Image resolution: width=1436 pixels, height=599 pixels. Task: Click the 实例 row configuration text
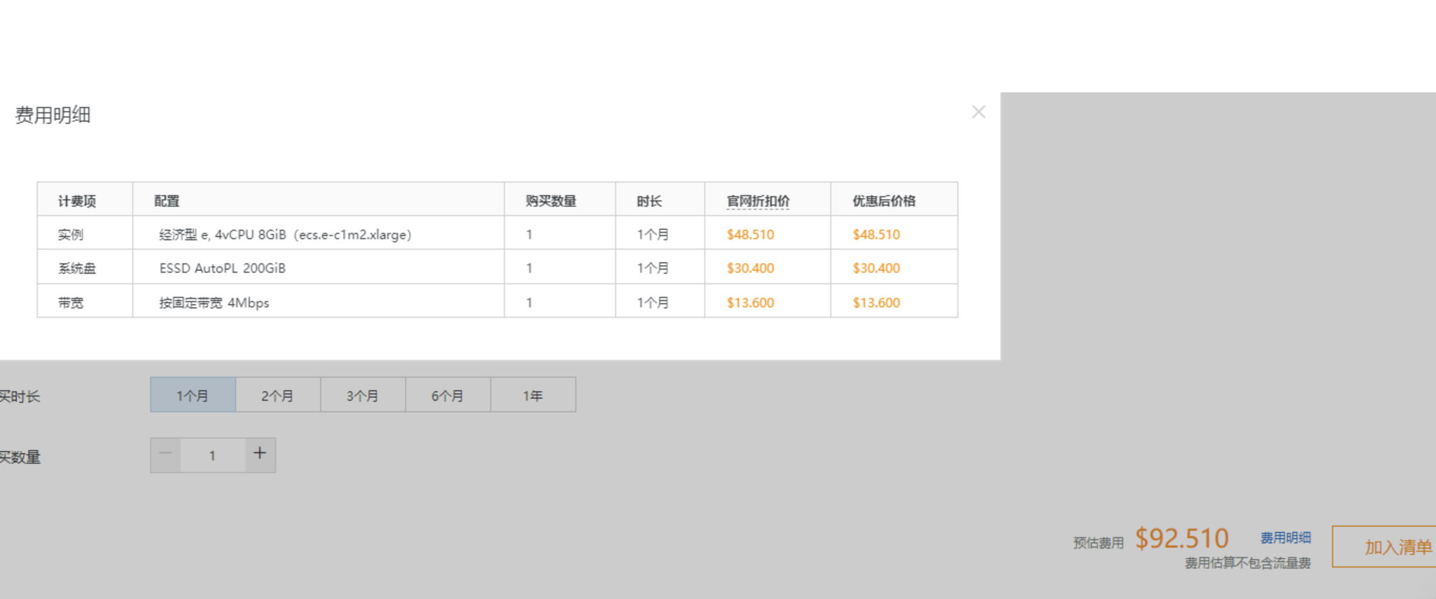(285, 234)
